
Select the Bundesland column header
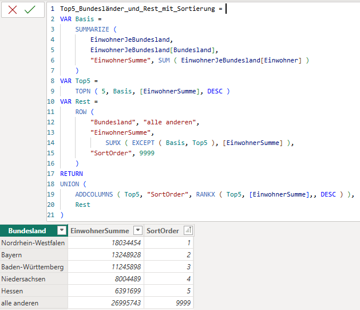point(27,231)
